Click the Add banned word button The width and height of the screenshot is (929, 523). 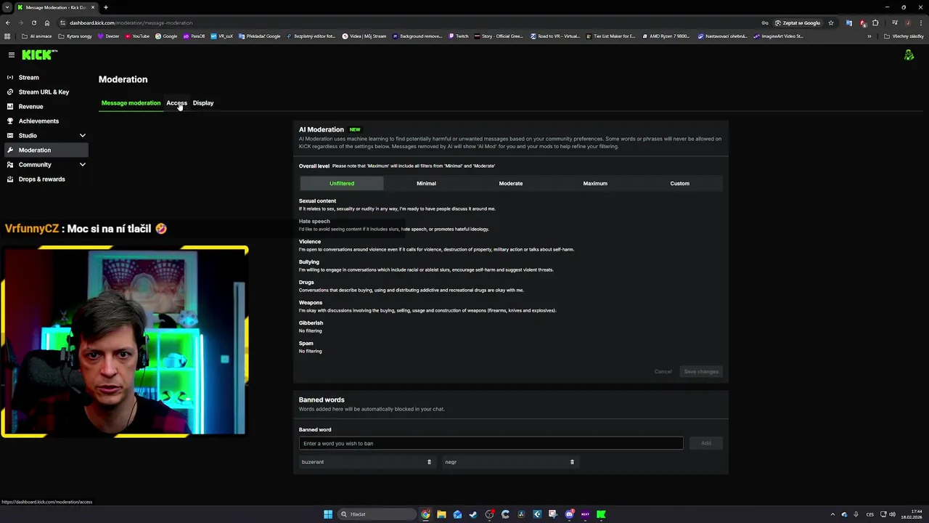click(705, 443)
